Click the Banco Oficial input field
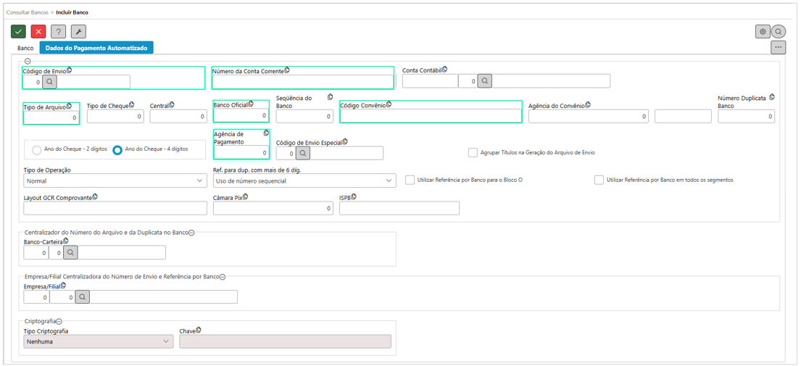This screenshot has width=801, height=366. 241,116
